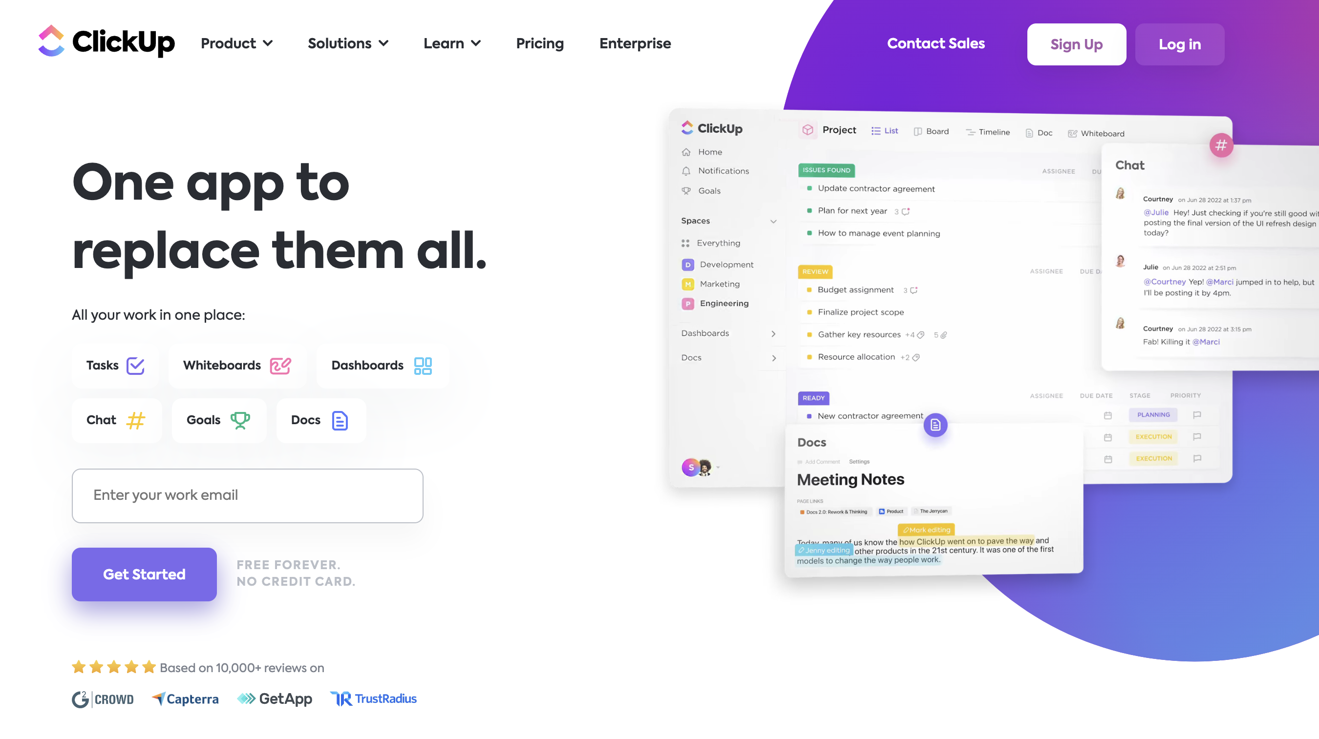Click the Log in link in navbar

tap(1179, 44)
